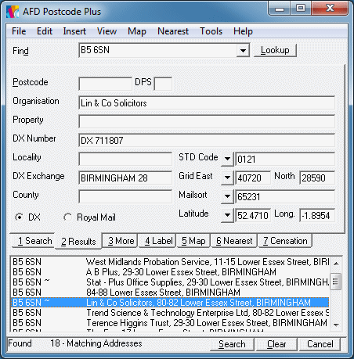Focus the DPS input field
This screenshot has height=359, width=354.
[x=163, y=84]
